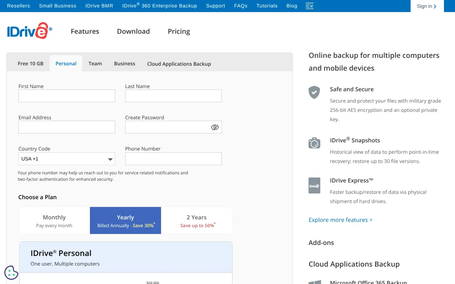This screenshot has height=284, width=455.
Task: Select the Yearly billing option
Action: click(125, 220)
